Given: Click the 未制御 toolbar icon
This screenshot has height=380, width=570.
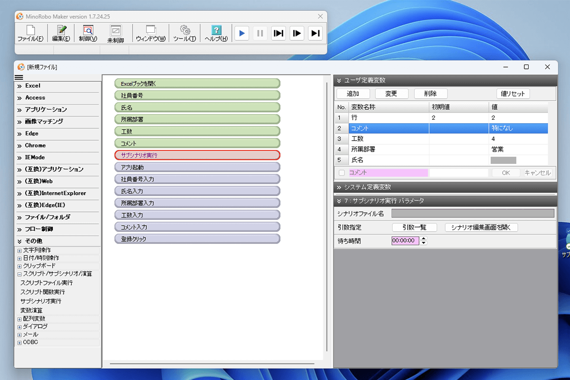Looking at the screenshot, I should point(115,34).
